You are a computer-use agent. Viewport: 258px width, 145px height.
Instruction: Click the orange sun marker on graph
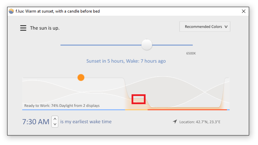(81, 78)
